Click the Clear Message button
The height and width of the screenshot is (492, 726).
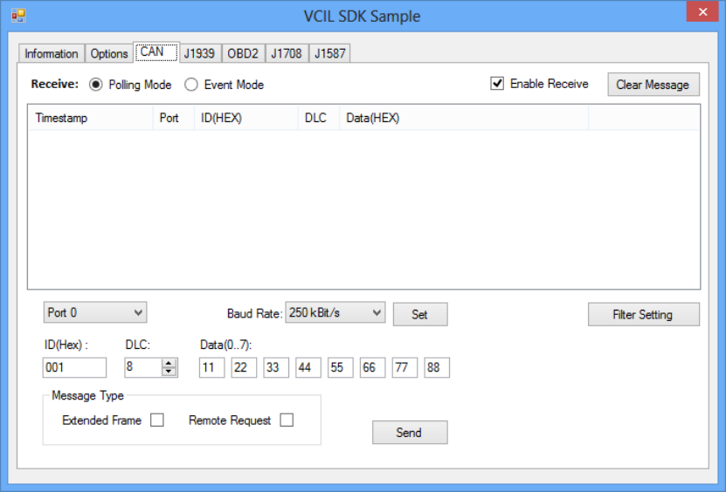coord(653,85)
